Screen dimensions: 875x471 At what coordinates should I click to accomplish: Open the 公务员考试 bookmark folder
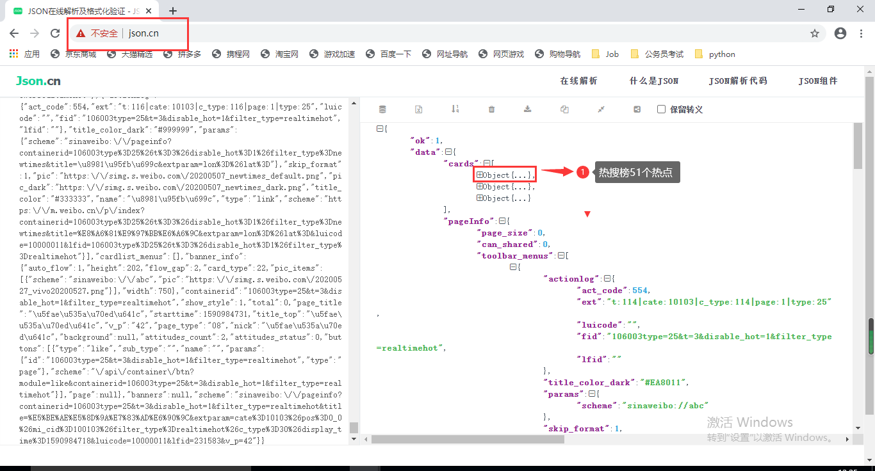[657, 54]
